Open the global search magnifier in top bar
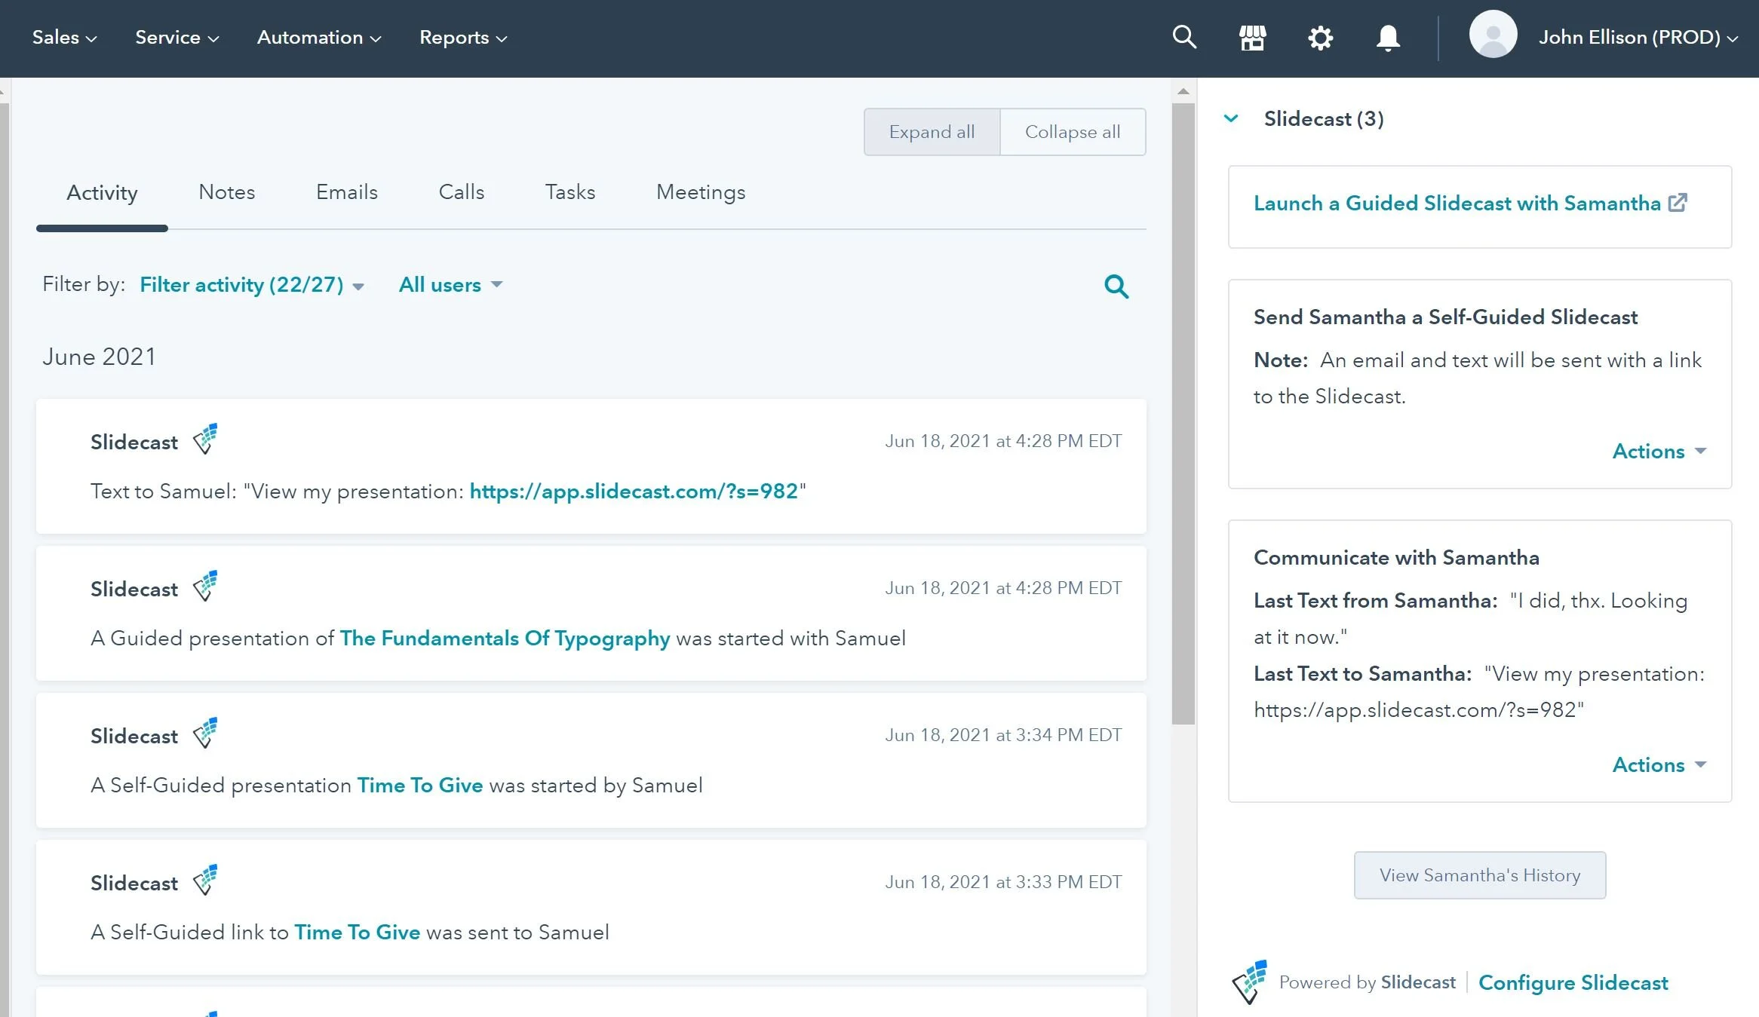1759x1017 pixels. coord(1184,37)
